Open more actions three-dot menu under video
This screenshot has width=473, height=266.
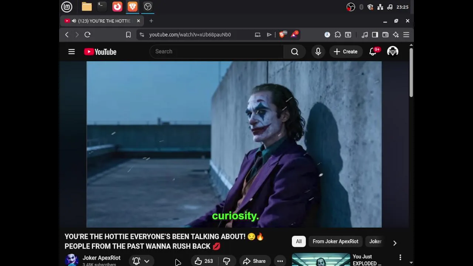[280, 261]
